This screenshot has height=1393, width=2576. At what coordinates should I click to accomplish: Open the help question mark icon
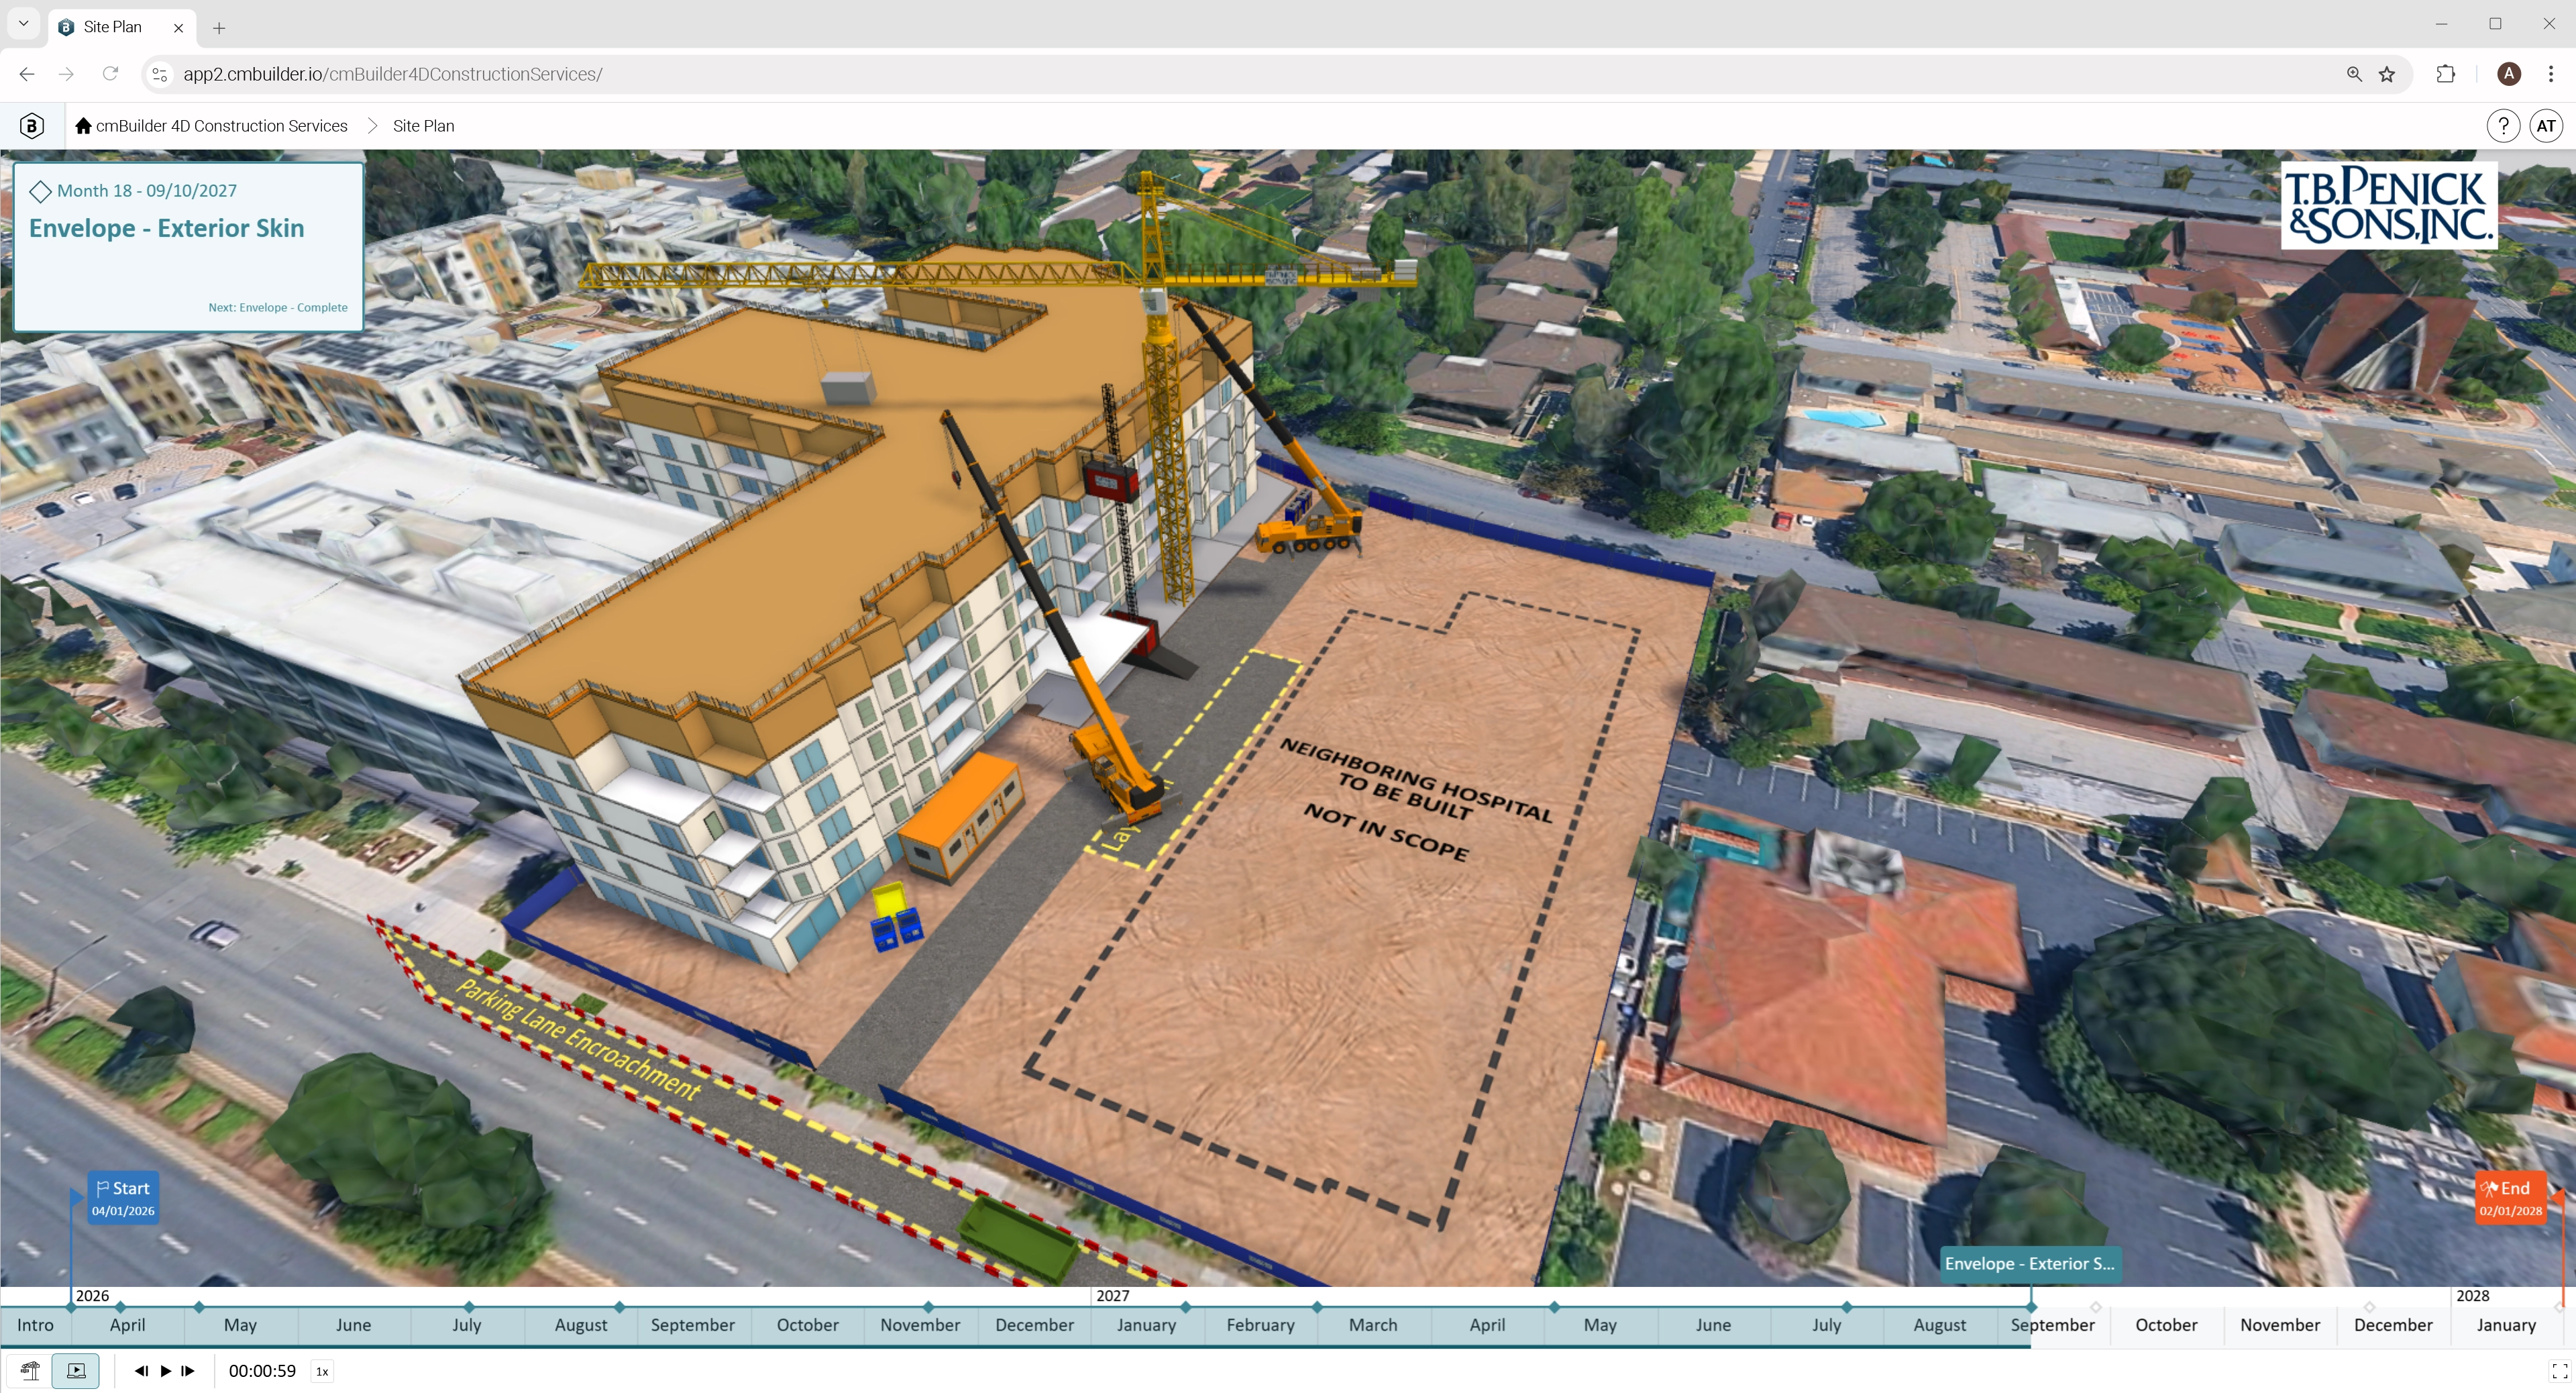tap(2502, 126)
